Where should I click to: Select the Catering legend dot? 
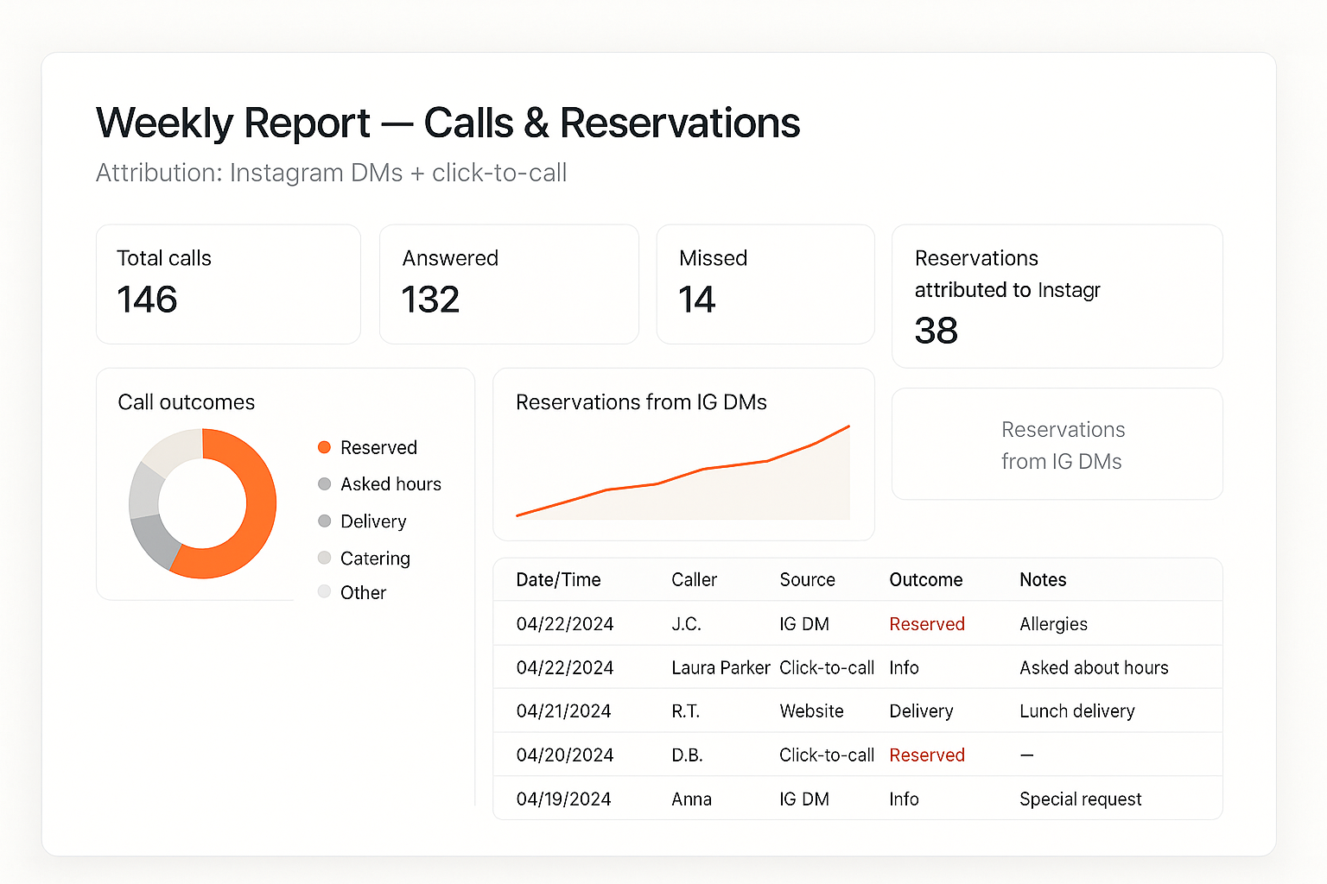point(325,558)
